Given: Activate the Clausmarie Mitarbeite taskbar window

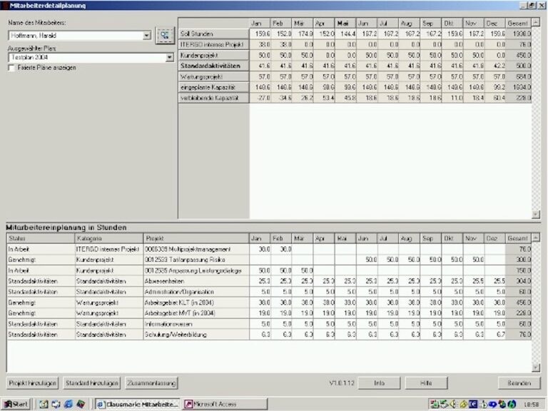Looking at the screenshot, I should coord(137,404).
